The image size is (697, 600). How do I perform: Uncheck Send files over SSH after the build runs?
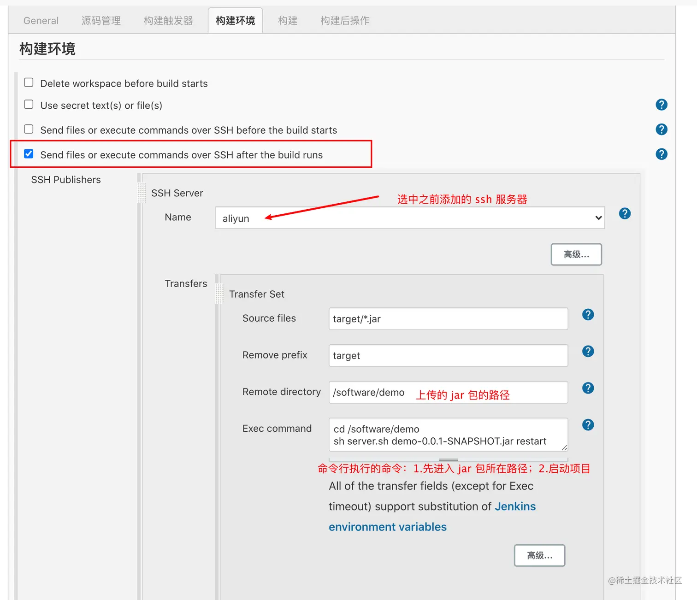pyautogui.click(x=29, y=154)
